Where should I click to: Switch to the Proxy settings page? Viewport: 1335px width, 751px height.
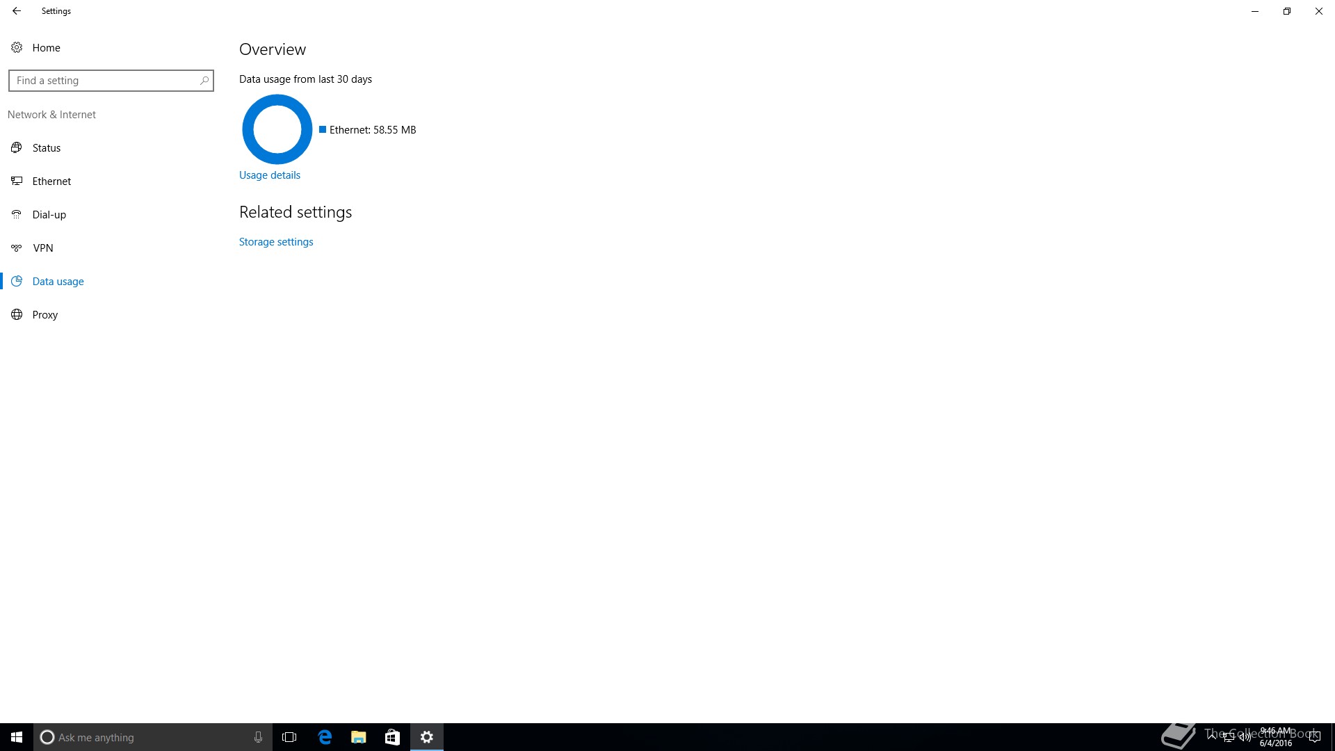pyautogui.click(x=45, y=315)
